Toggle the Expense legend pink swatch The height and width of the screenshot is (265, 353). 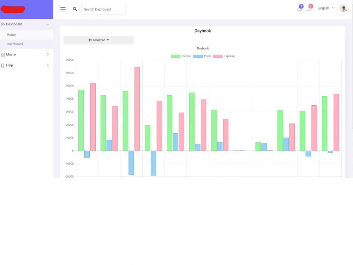coord(217,56)
